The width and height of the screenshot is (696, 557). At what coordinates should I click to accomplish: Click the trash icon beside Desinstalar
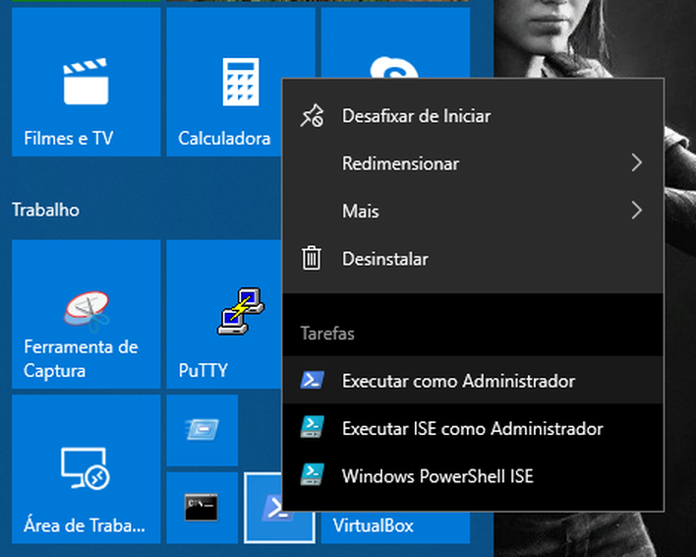pos(312,258)
